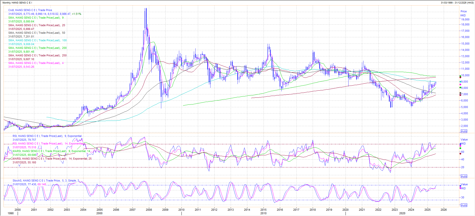The image size is (475, 216).
Task: Click the 2000 year label on time axis
Action: pyautogui.click(x=18, y=210)
